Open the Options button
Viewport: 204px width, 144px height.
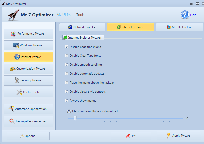pyautogui.click(x=28, y=136)
